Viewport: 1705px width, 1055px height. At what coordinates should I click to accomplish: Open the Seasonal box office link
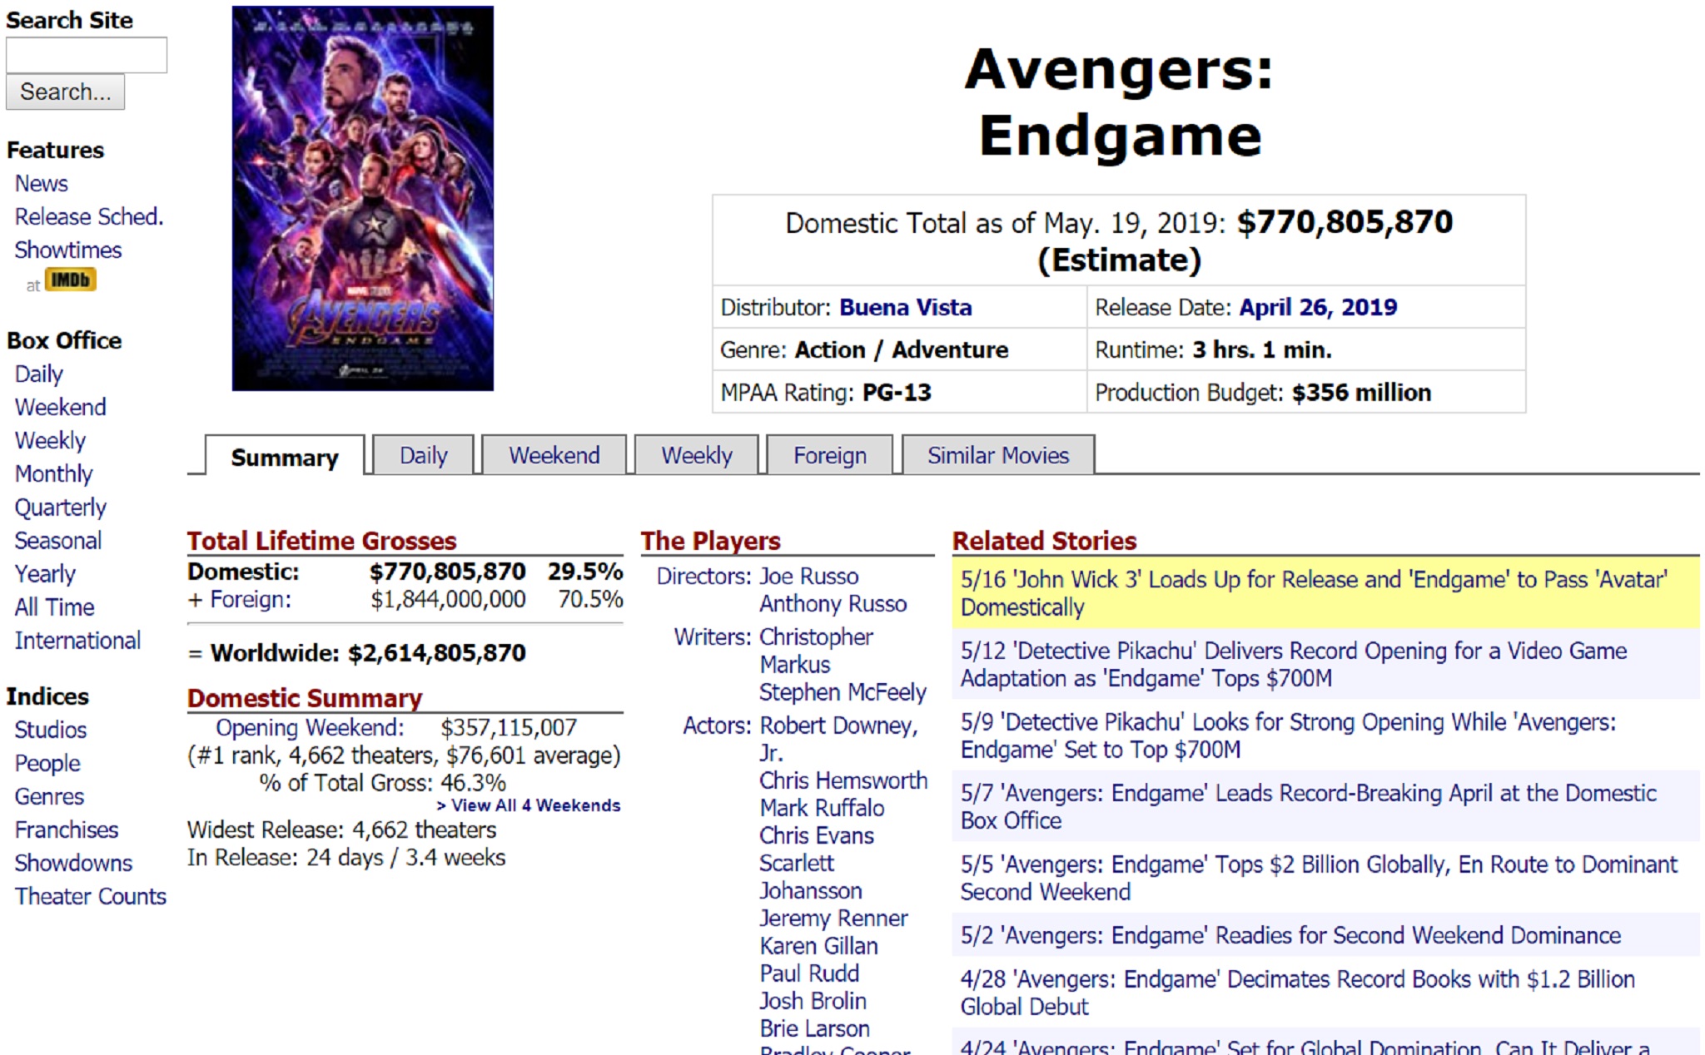click(x=58, y=540)
